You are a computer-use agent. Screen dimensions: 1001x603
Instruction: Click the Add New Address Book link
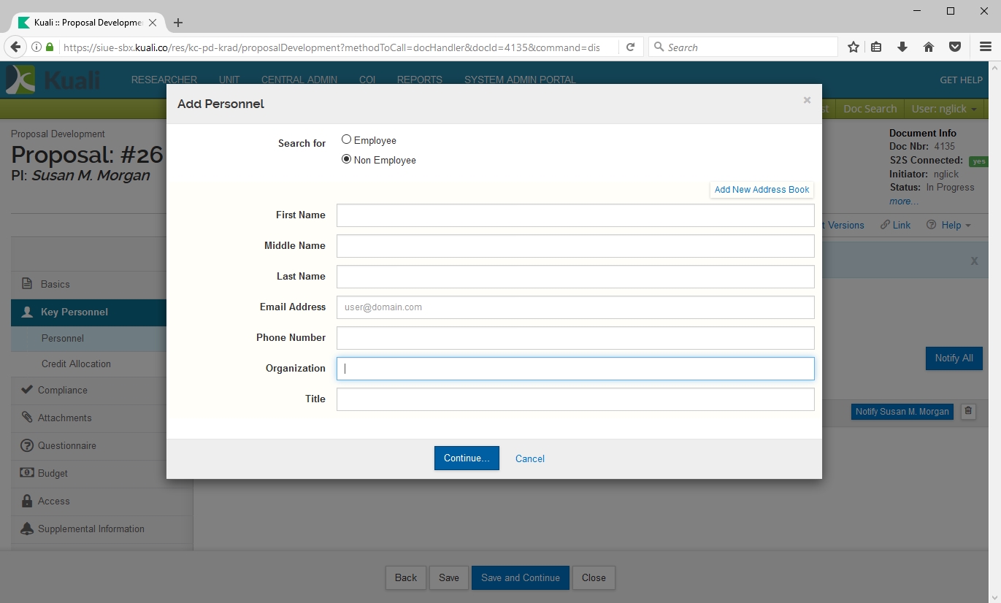762,190
